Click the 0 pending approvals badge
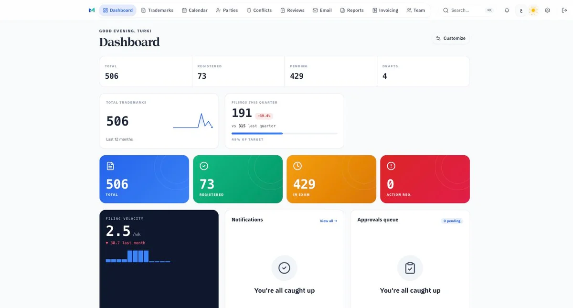Viewport: 573px width, 308px height. pos(452,221)
